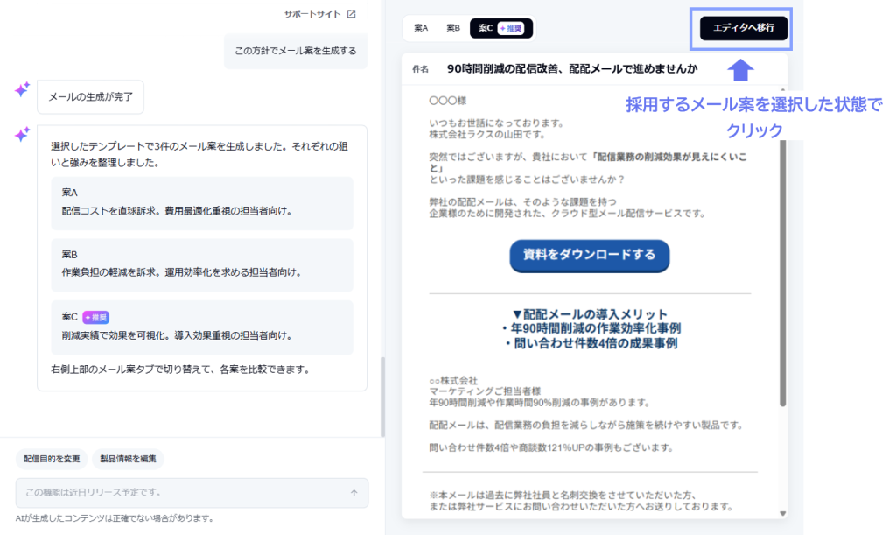Click sparkle icon beside メールの生成が完了
Image resolution: width=896 pixels, height=535 pixels.
(22, 89)
